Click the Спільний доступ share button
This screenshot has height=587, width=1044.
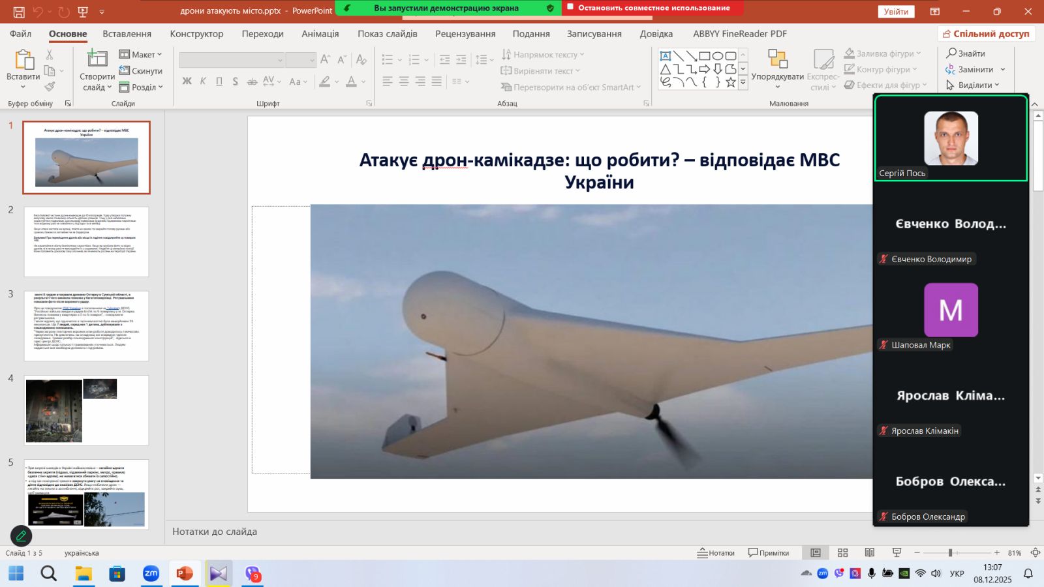[986, 34]
